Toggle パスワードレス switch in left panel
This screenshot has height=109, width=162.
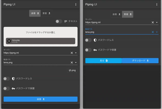click(6, 79)
